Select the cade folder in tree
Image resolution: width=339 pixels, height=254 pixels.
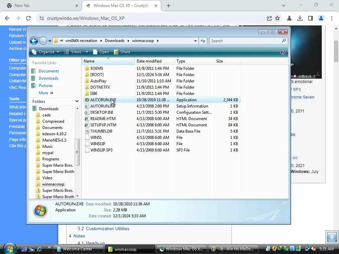pos(46,115)
